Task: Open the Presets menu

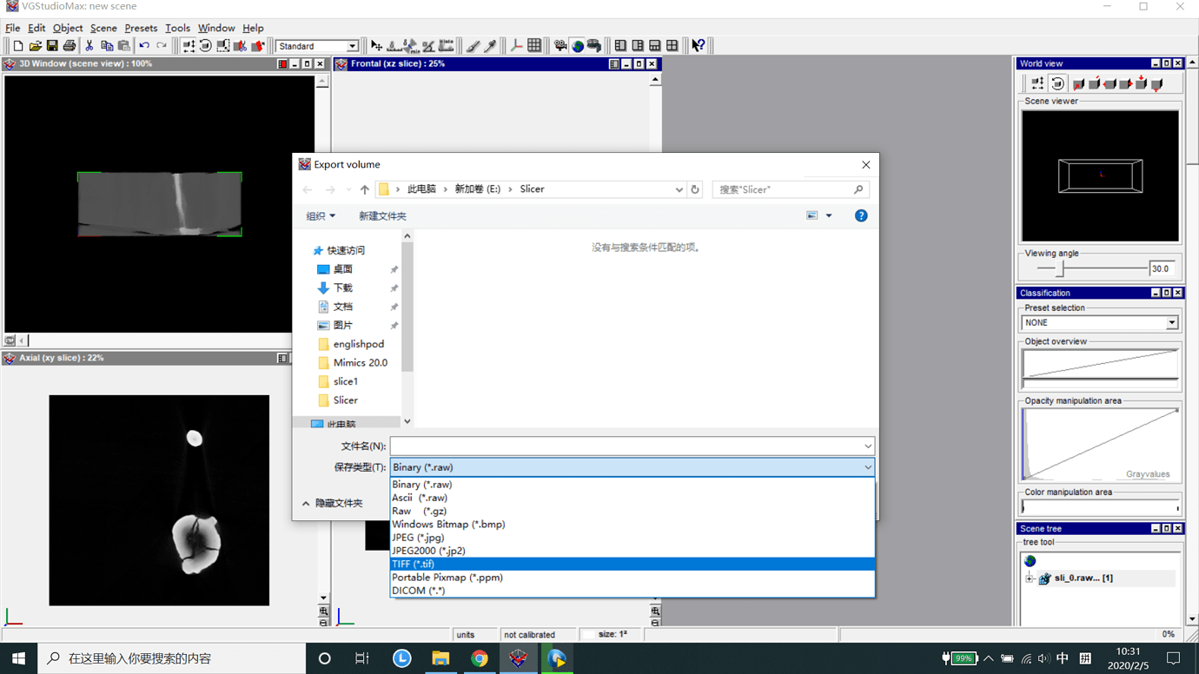Action: pyautogui.click(x=141, y=27)
